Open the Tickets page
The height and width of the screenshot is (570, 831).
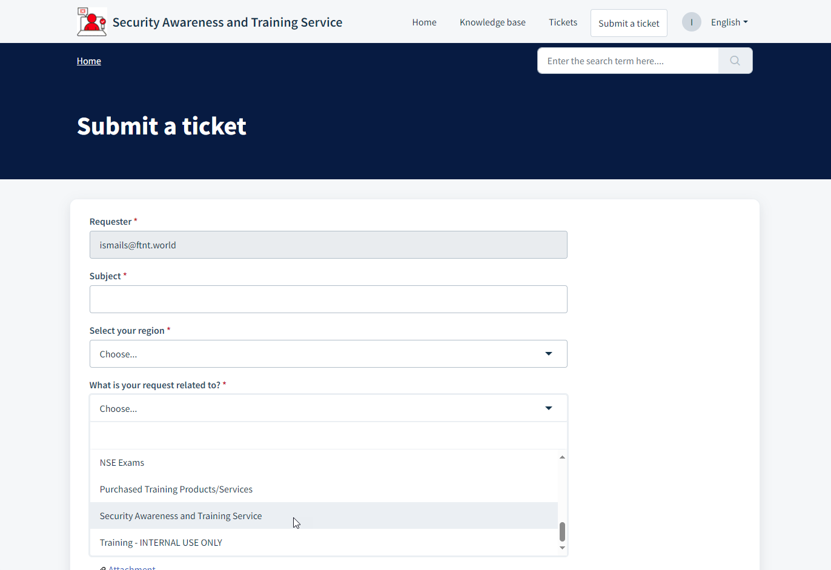563,22
